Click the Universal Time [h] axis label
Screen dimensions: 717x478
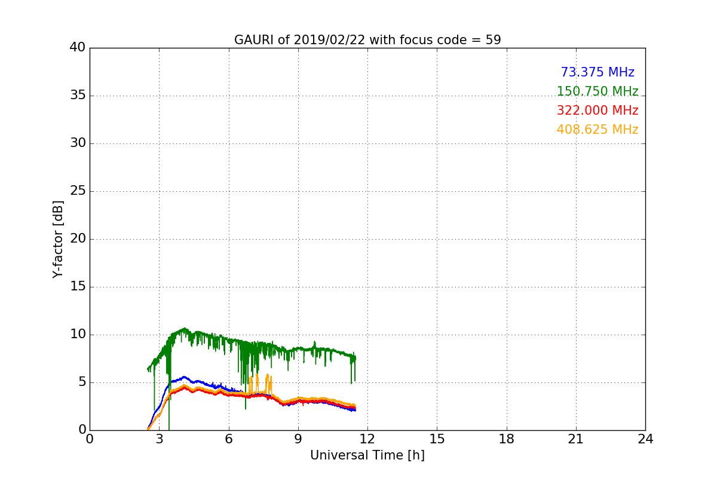pyautogui.click(x=367, y=455)
